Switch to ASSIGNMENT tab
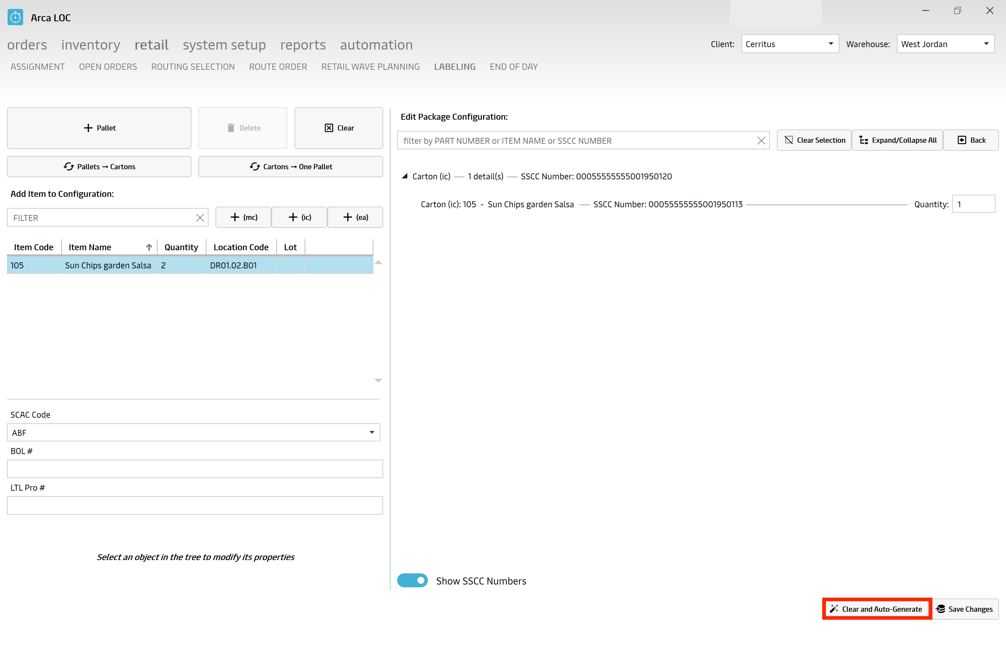The width and height of the screenshot is (1006, 670). (x=38, y=67)
